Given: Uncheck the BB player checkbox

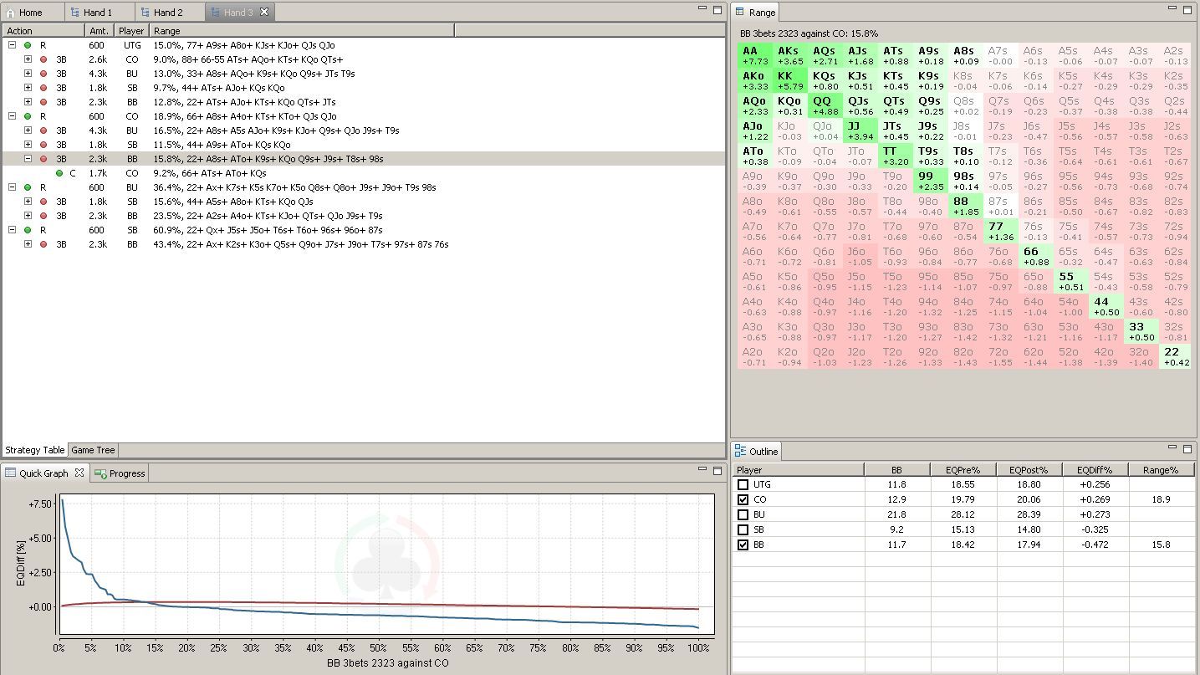Looking at the screenshot, I should [x=743, y=545].
